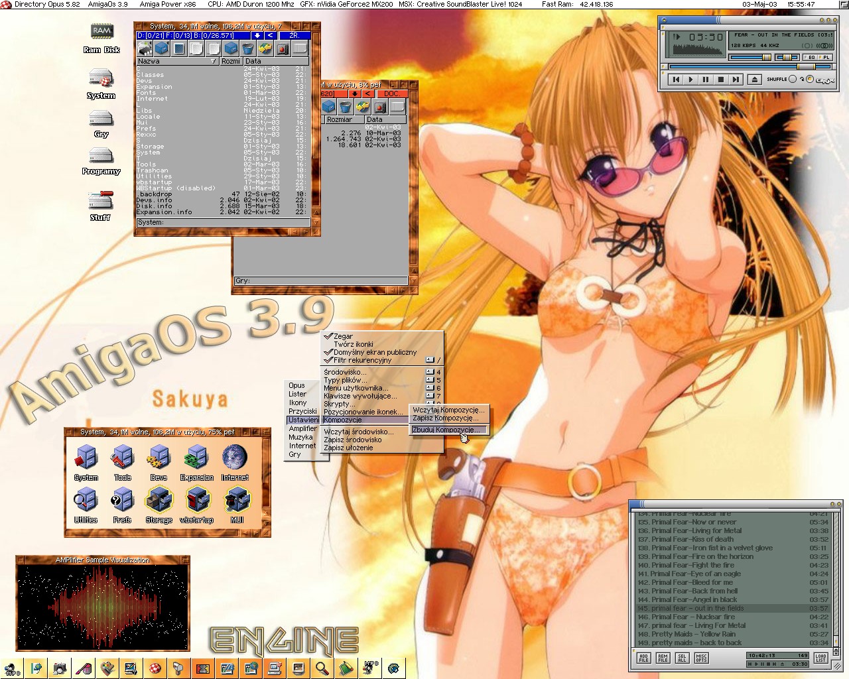
Task: Click the < button in System lister status bar
Action: click(270, 35)
